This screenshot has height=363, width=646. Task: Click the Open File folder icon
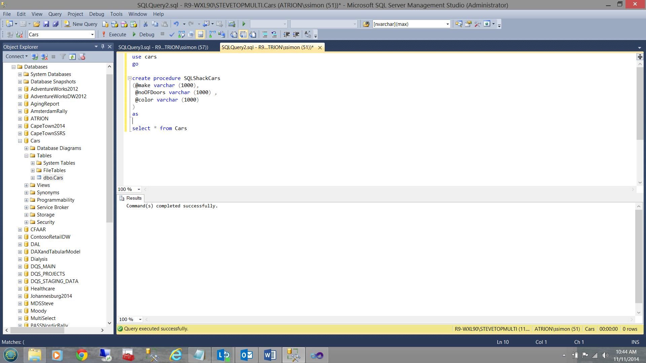37,24
